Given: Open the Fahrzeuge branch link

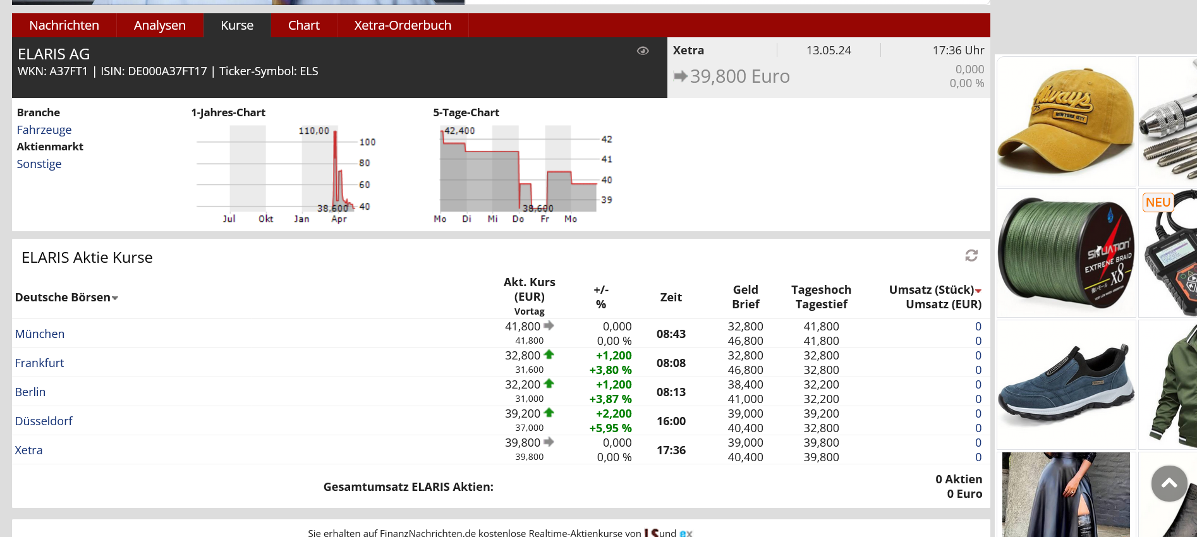Looking at the screenshot, I should (44, 130).
